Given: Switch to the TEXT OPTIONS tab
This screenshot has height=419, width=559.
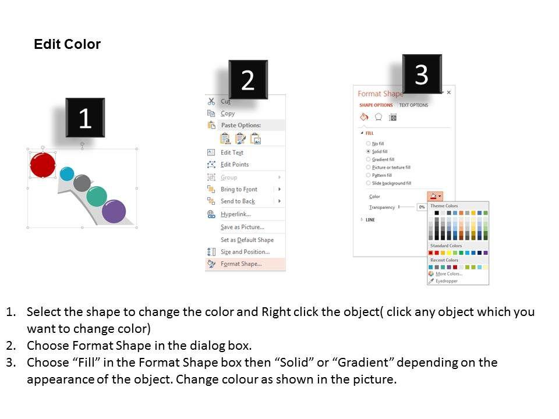Looking at the screenshot, I should (413, 105).
